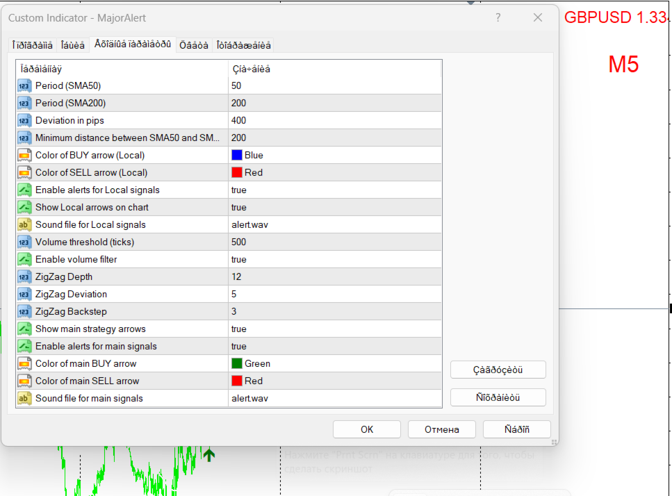Click the color icon for Color of SELL arrow (Local)
This screenshot has height=496, width=672.
coord(24,172)
